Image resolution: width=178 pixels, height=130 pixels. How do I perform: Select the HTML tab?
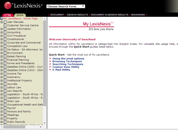tap(8, 15)
